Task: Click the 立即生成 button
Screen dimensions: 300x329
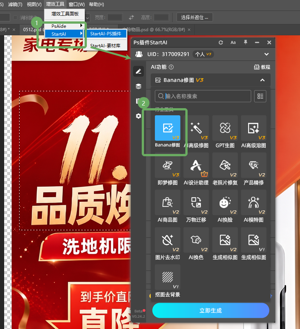Action: click(211, 310)
